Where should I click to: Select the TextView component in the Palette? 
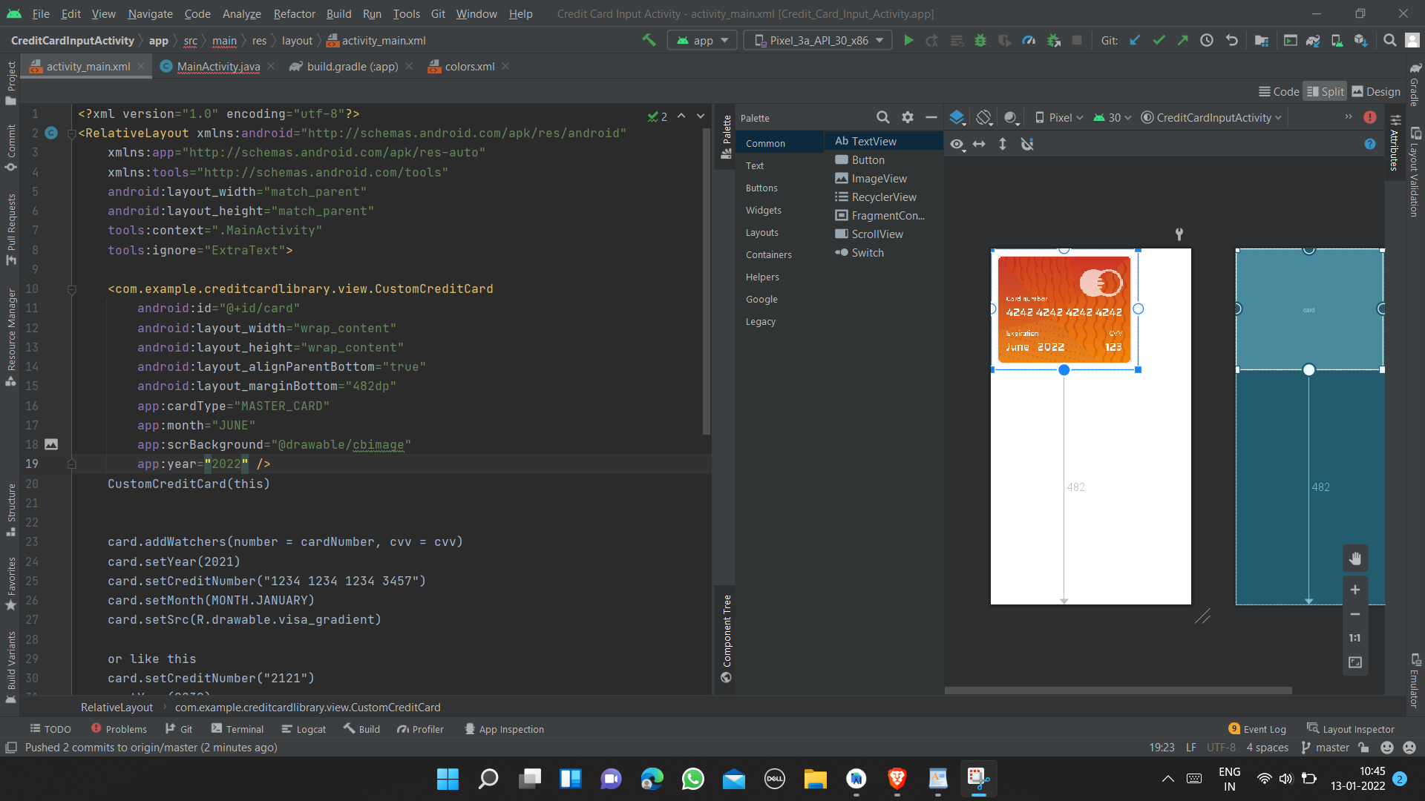874,141
